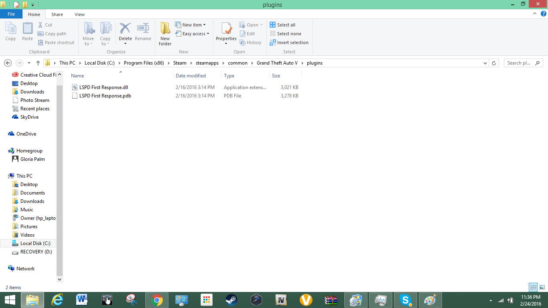Expand the Easy access dropdown

tap(192, 34)
